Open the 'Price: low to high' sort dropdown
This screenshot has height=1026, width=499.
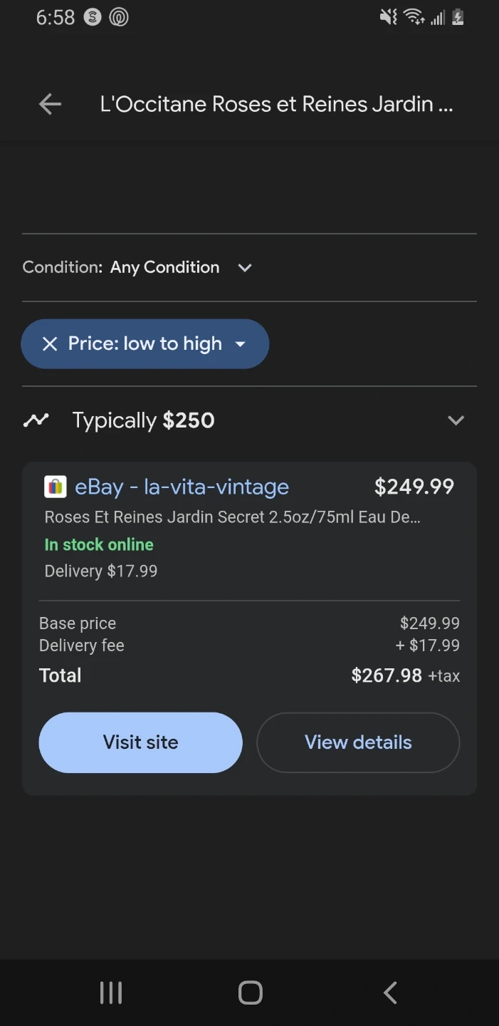click(241, 344)
